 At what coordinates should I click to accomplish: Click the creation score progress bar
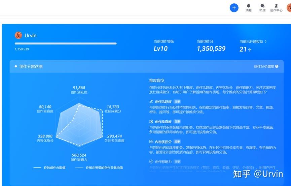click(66, 43)
